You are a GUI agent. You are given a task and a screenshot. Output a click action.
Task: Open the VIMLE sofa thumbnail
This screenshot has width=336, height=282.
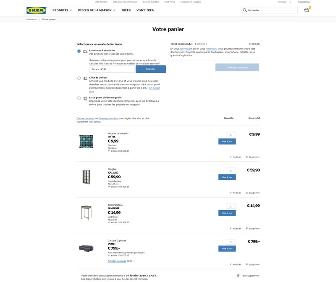point(86,248)
